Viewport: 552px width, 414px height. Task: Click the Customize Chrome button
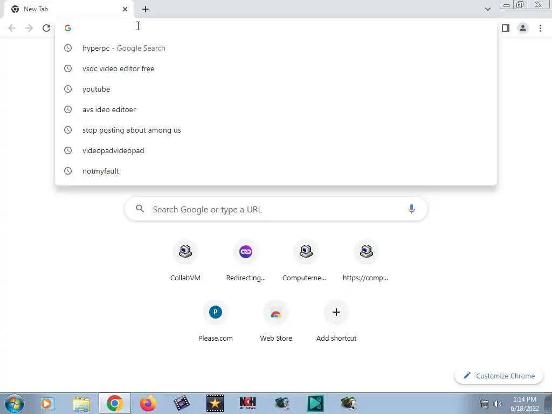[499, 376]
